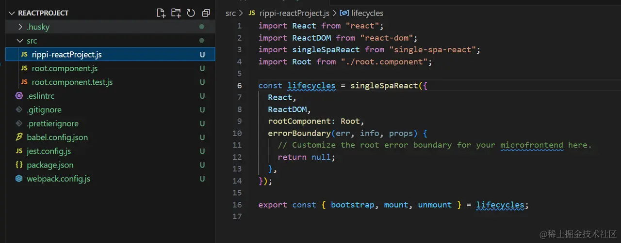Click the git icon beside .gitignore
621x243 pixels.
coord(19,110)
